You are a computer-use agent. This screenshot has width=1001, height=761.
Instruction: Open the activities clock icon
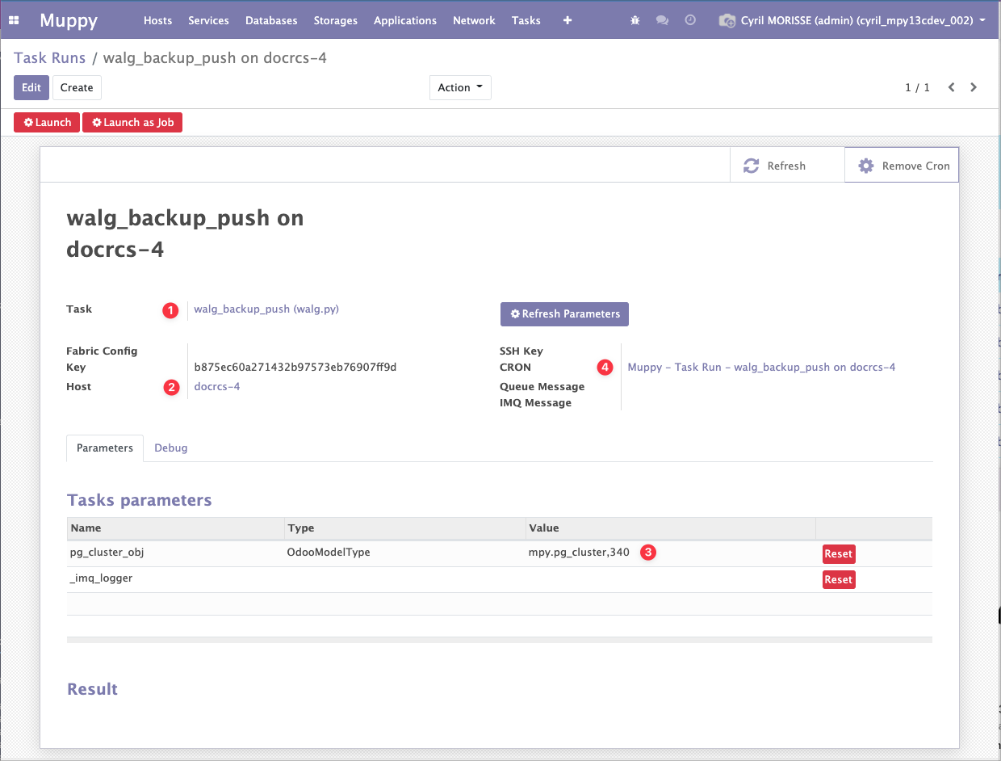tap(690, 20)
